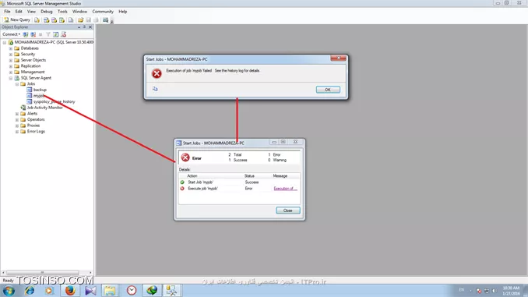Open the Help menu
Screen dimensions: 528x297
pyautogui.click(x=122, y=12)
